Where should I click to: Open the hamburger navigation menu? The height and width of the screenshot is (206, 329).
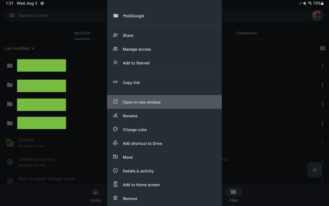(x=12, y=15)
